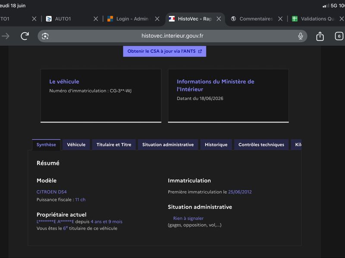Image resolution: width=345 pixels, height=258 pixels.
Task: Reload the page with the refresh icon
Action: 25,36
